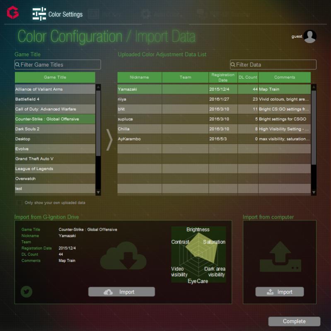Viewport: 331px width, 331px height.
Task: Click game list scrollbar up arrow
Action: pyautogui.click(x=98, y=87)
